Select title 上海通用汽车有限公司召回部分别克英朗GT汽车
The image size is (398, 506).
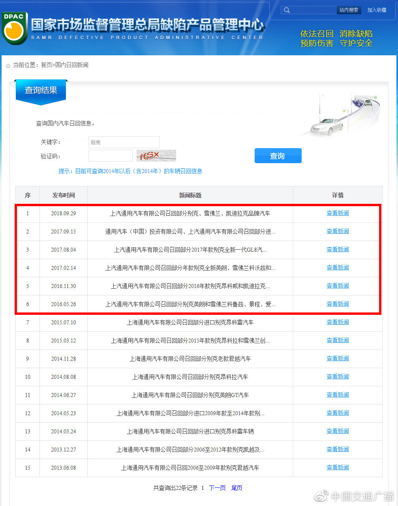(190, 395)
